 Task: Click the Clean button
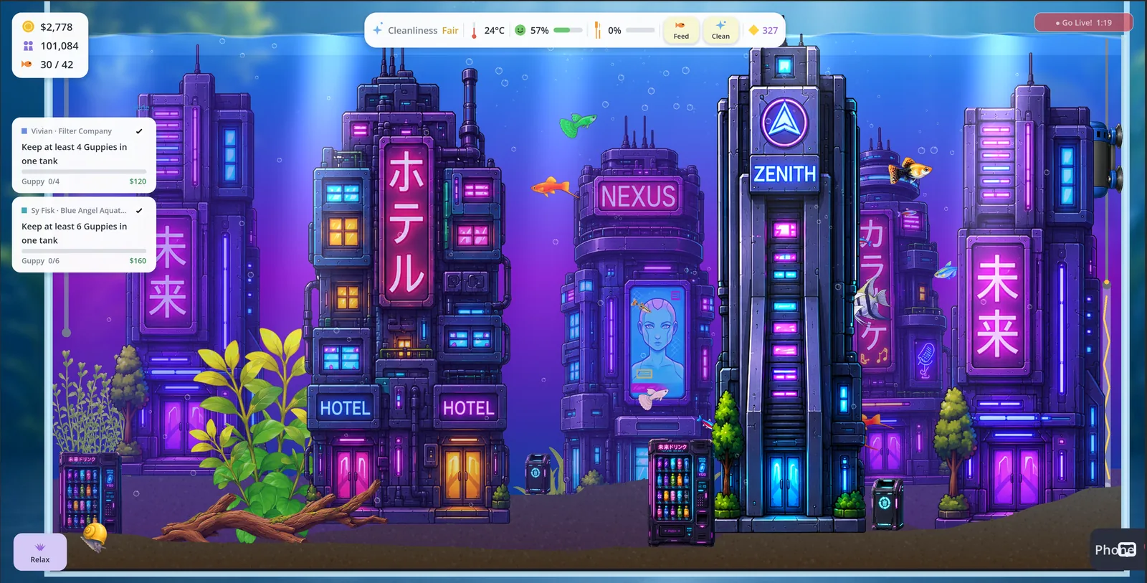(x=720, y=30)
